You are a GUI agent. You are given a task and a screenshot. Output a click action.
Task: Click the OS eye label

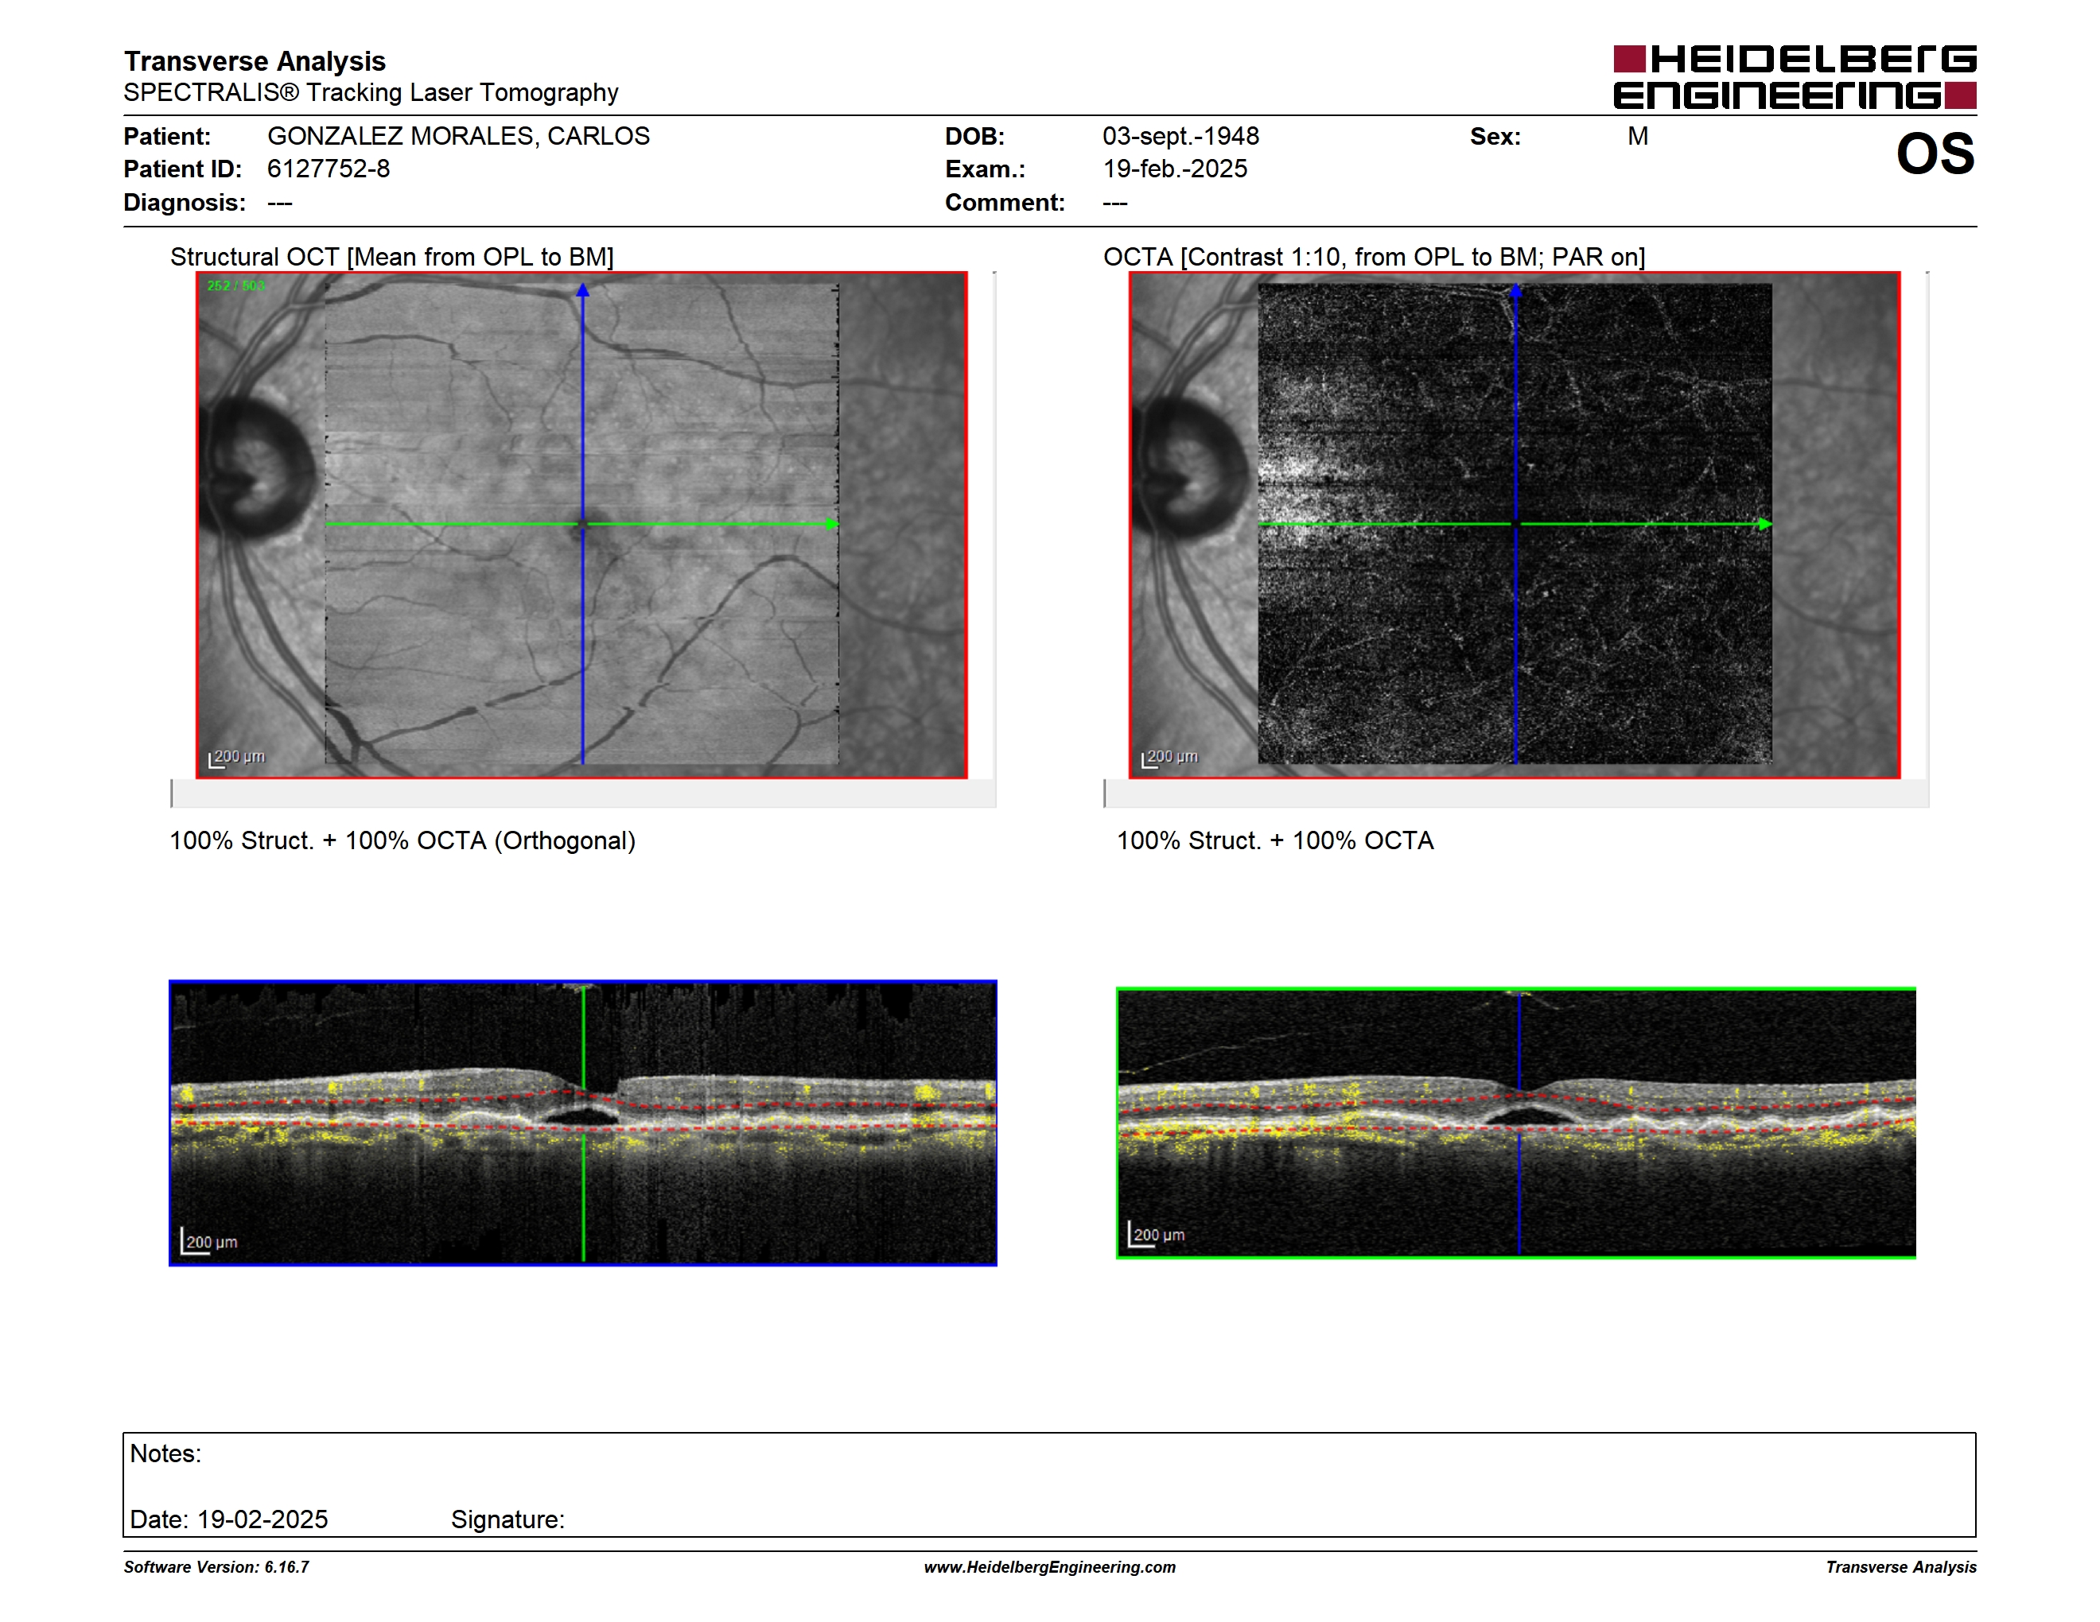[x=1935, y=153]
